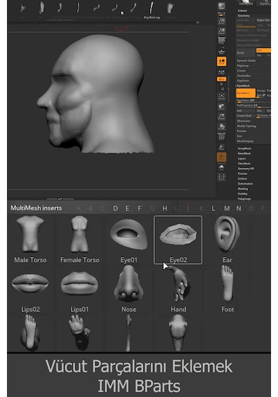Toggle Transp transparency mode

(222, 147)
